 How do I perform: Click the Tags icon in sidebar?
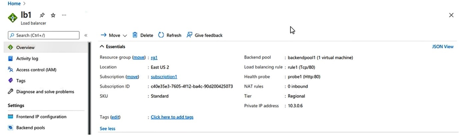[x=10, y=81]
